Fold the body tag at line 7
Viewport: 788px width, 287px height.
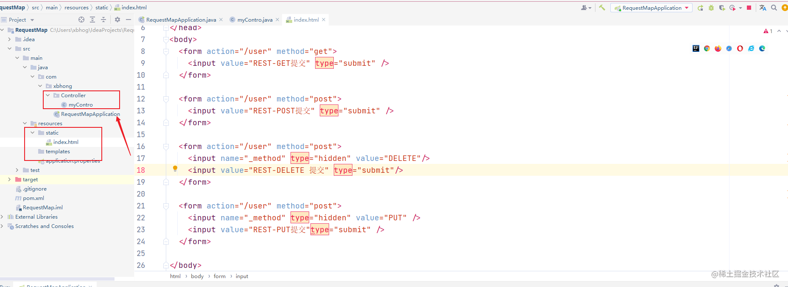(166, 39)
